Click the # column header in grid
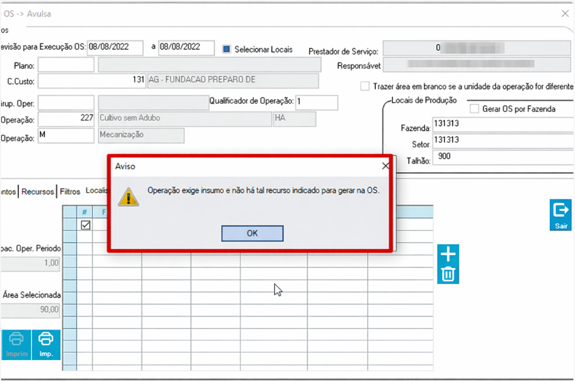Screen dimensions: 575x381 coord(84,212)
